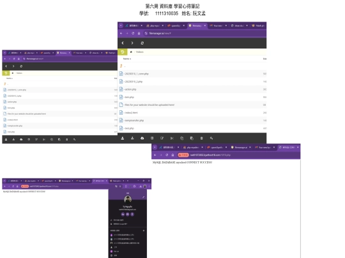Click Upload icon in smaller file manager toolbar

(6, 140)
